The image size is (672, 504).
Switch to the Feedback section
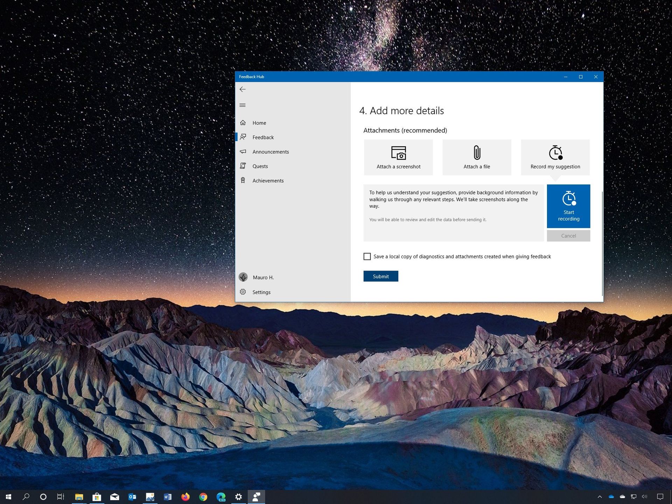[x=263, y=137]
